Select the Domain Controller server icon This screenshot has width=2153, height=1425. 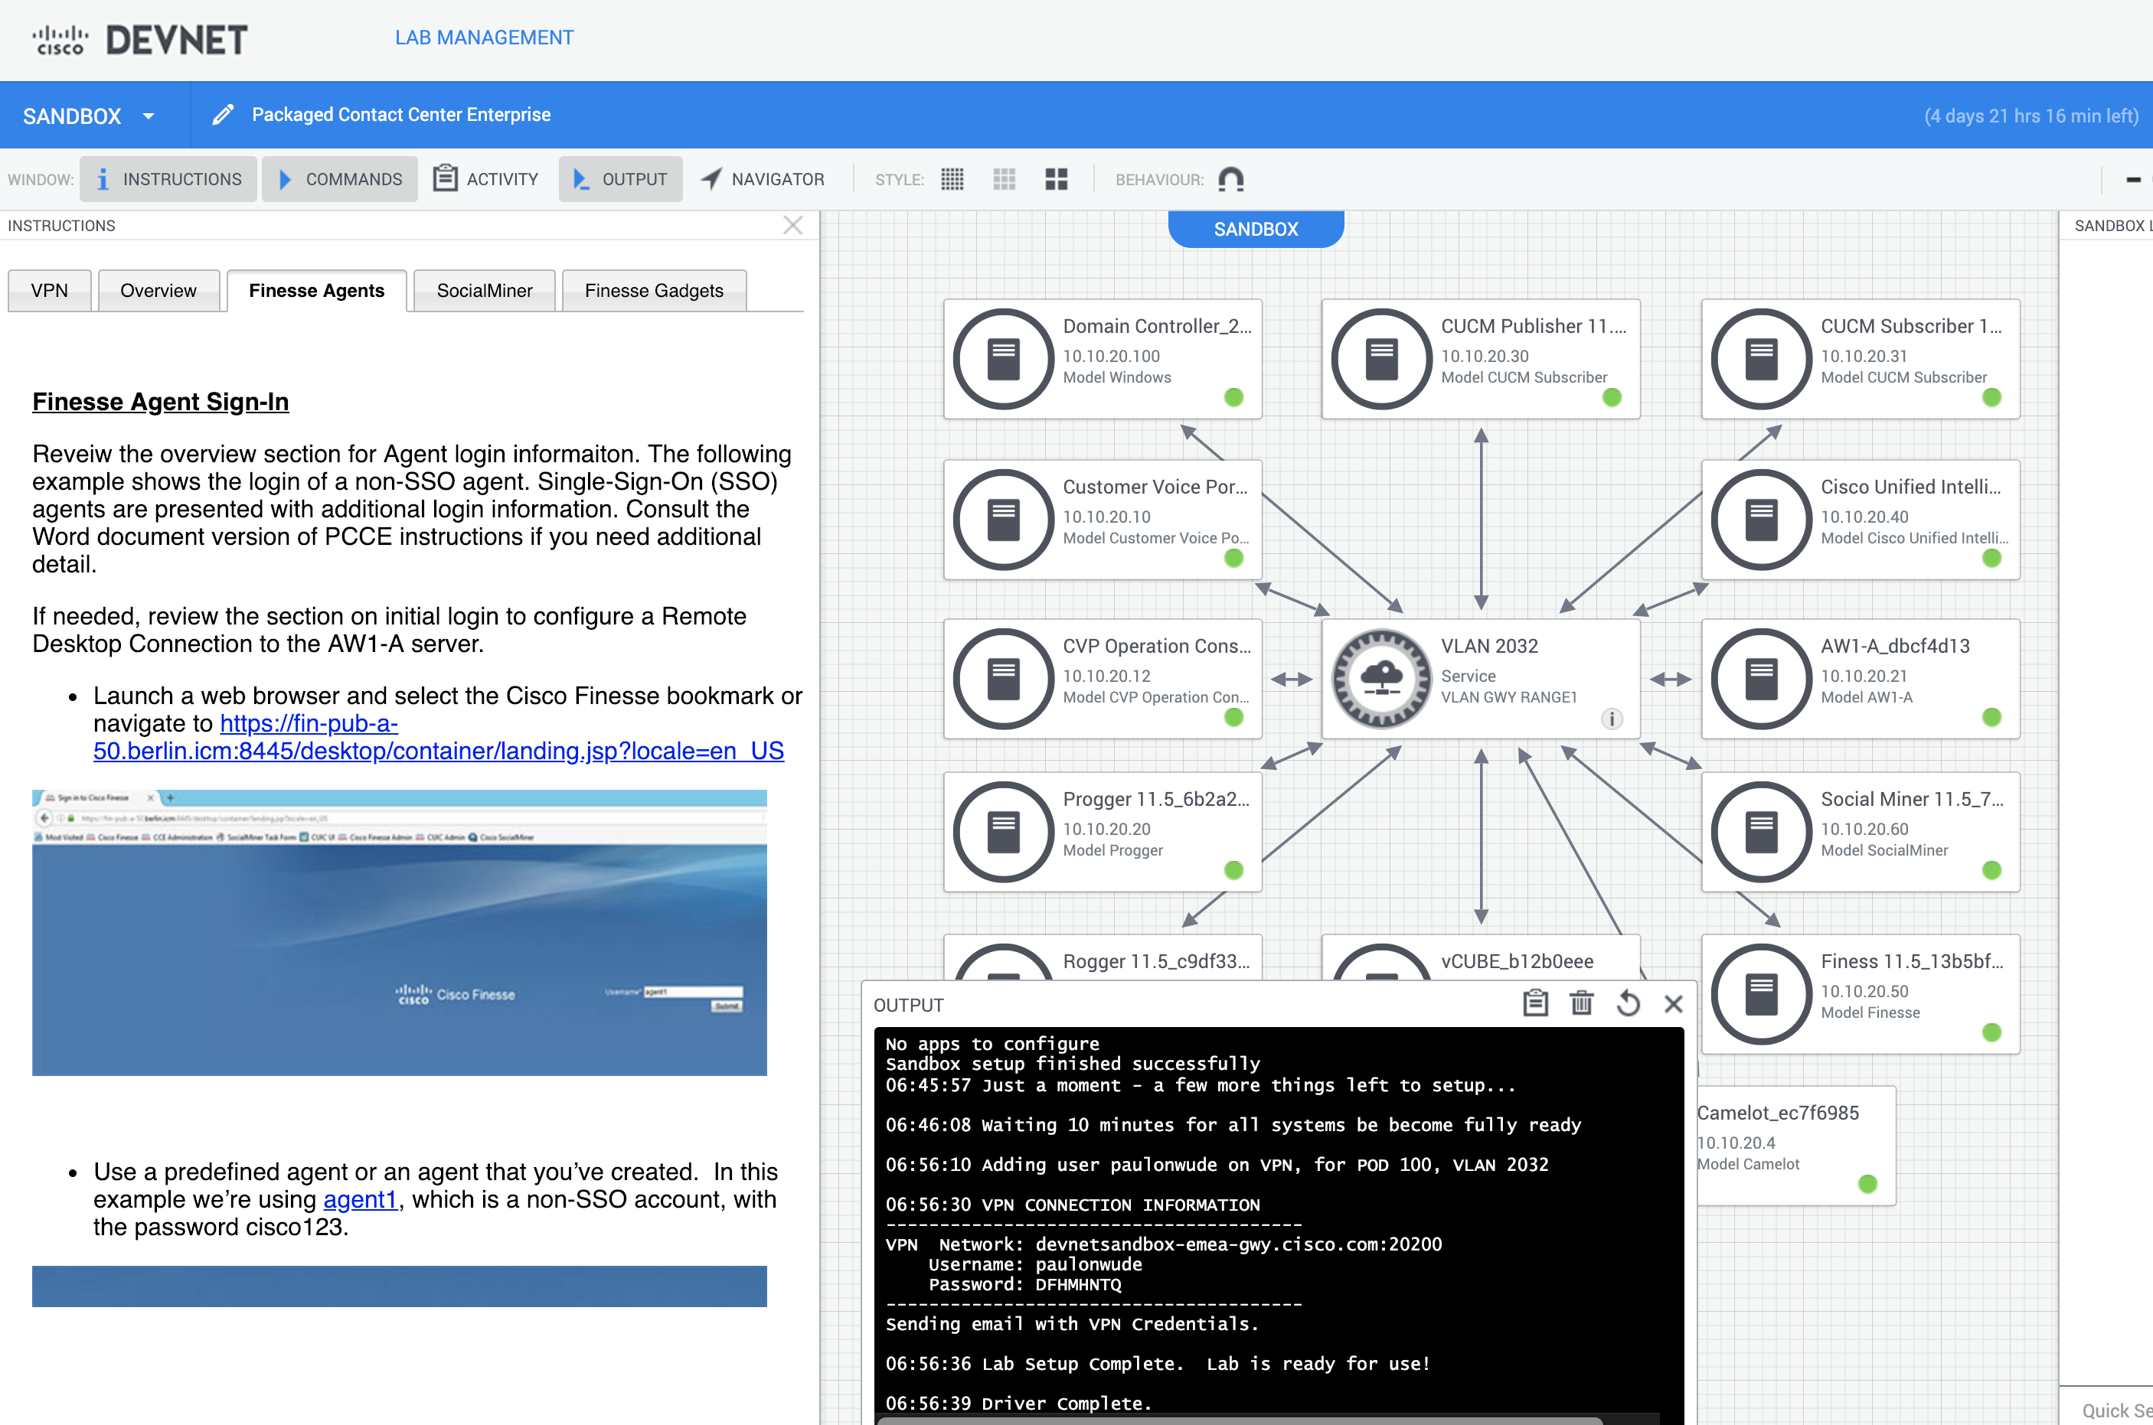[1003, 359]
